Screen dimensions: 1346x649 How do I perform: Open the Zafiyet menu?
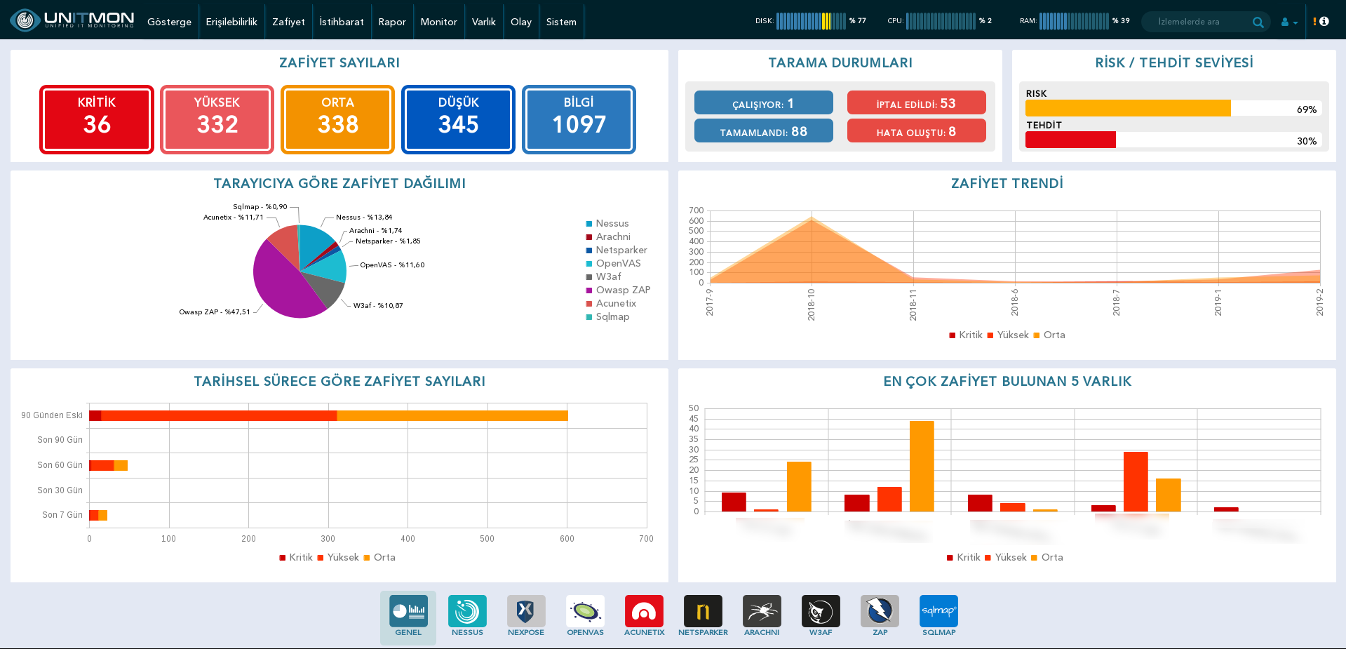coord(288,22)
